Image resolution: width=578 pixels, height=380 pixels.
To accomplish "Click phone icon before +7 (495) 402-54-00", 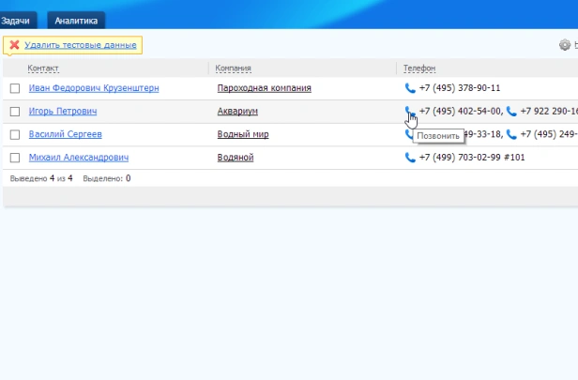I will tap(410, 111).
